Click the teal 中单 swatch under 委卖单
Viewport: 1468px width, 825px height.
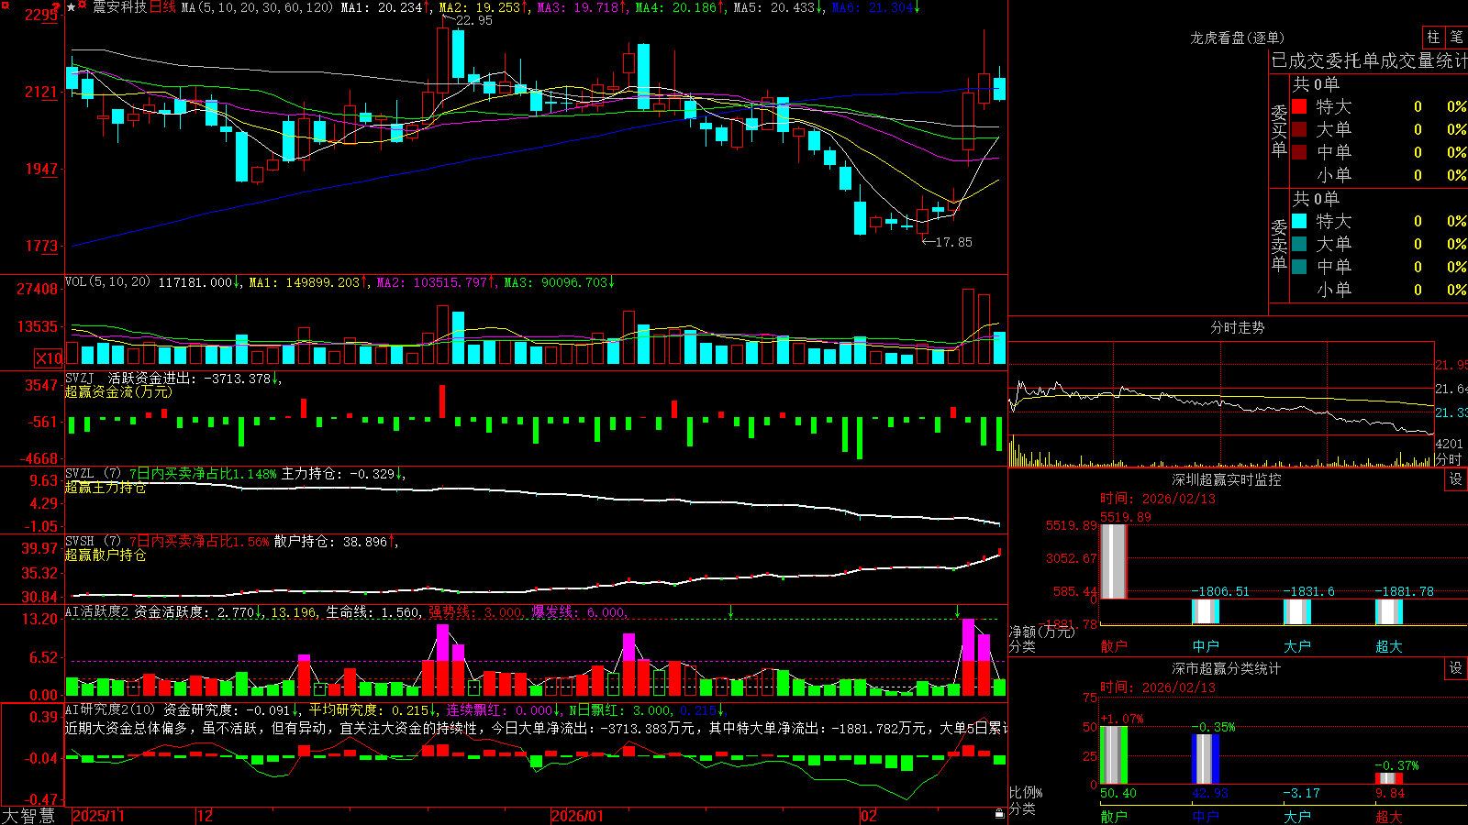point(1299,267)
